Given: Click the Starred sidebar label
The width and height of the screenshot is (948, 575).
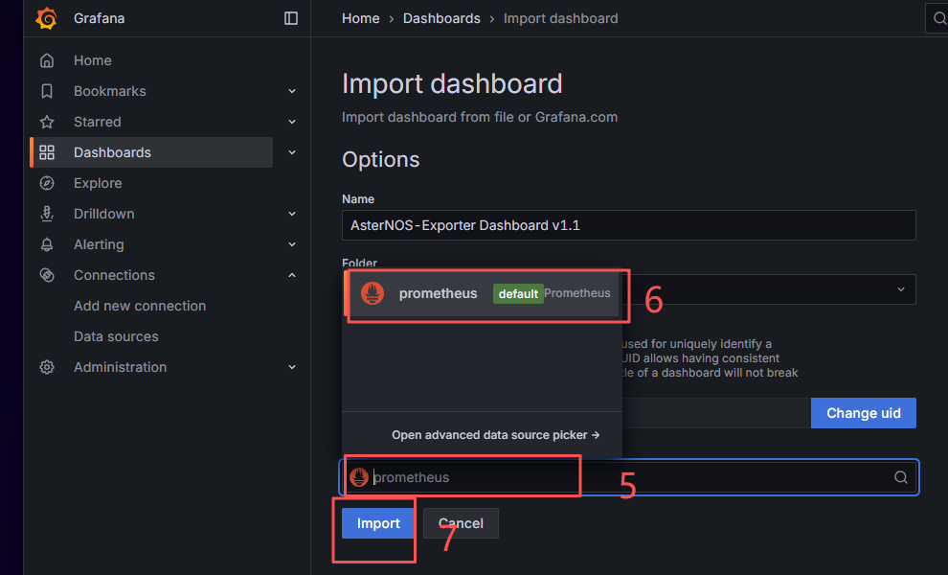Looking at the screenshot, I should pyautogui.click(x=98, y=122).
